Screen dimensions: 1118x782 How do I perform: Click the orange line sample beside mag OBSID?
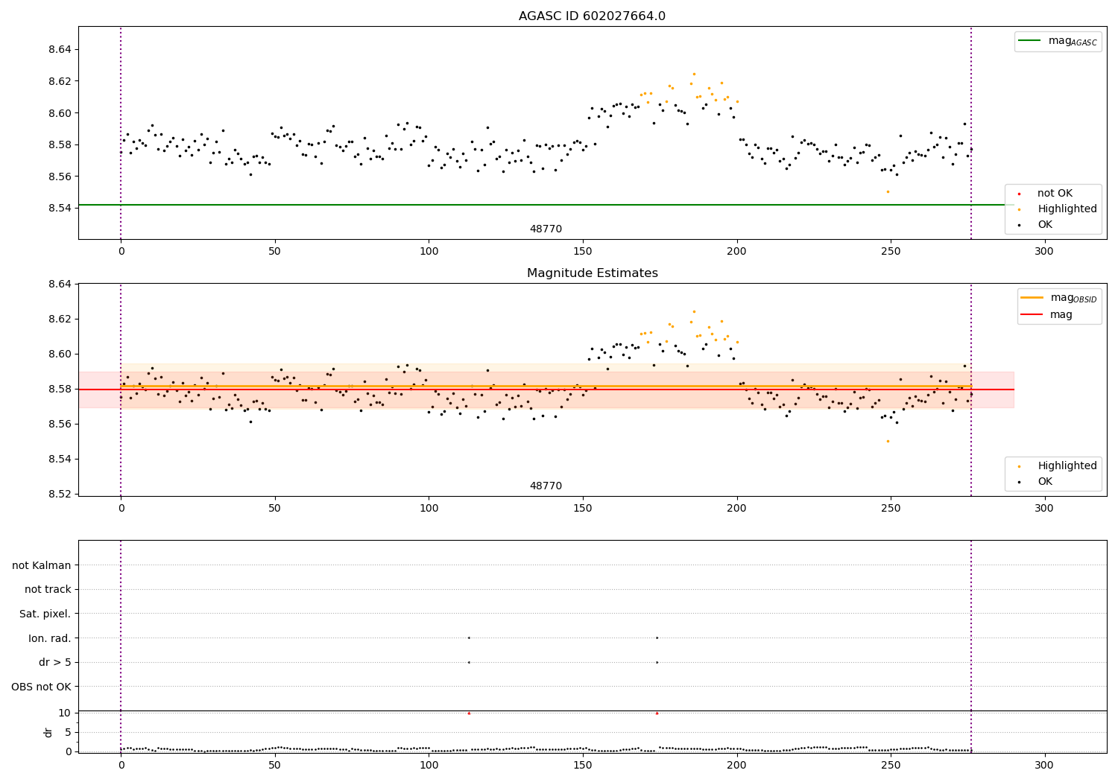tap(1032, 298)
